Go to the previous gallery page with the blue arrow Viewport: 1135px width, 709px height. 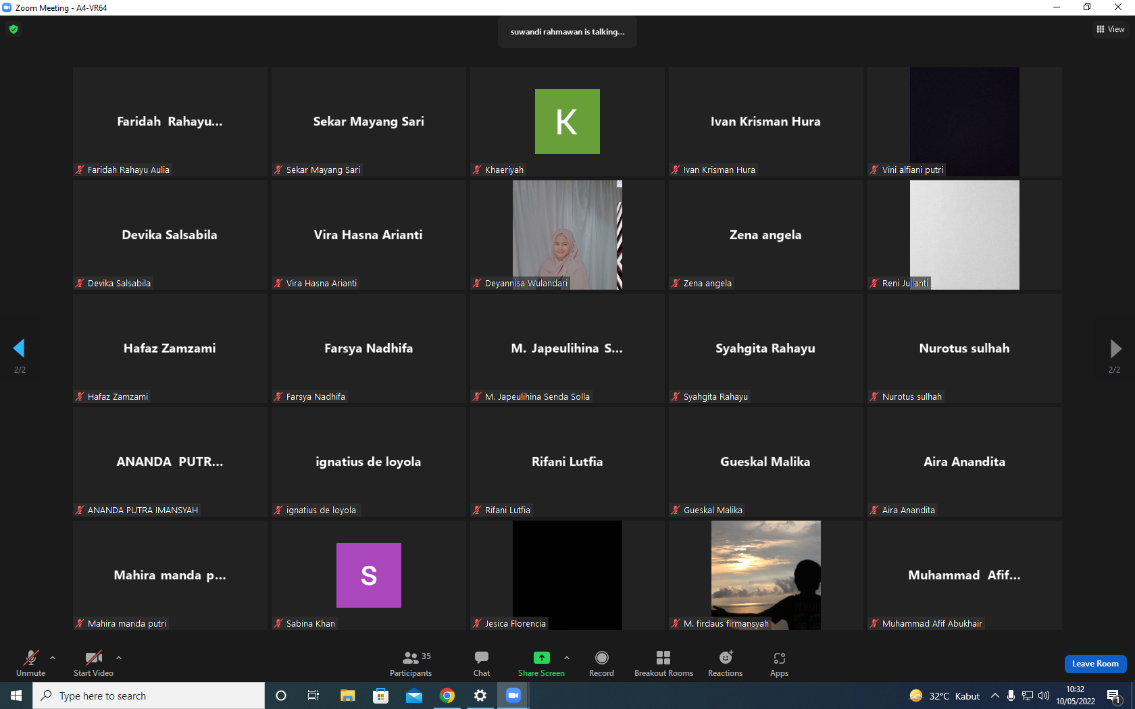tap(19, 348)
